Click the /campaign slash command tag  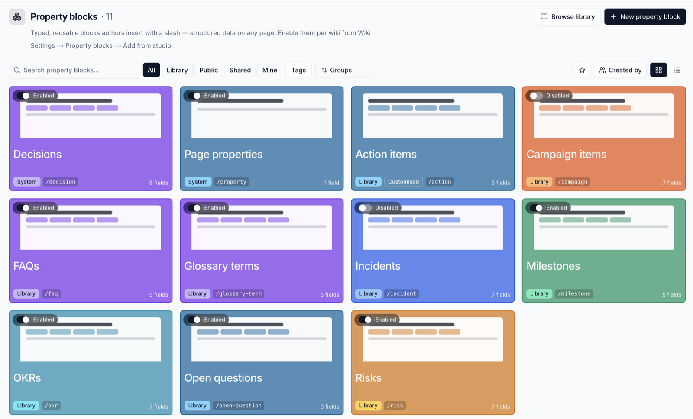click(573, 182)
